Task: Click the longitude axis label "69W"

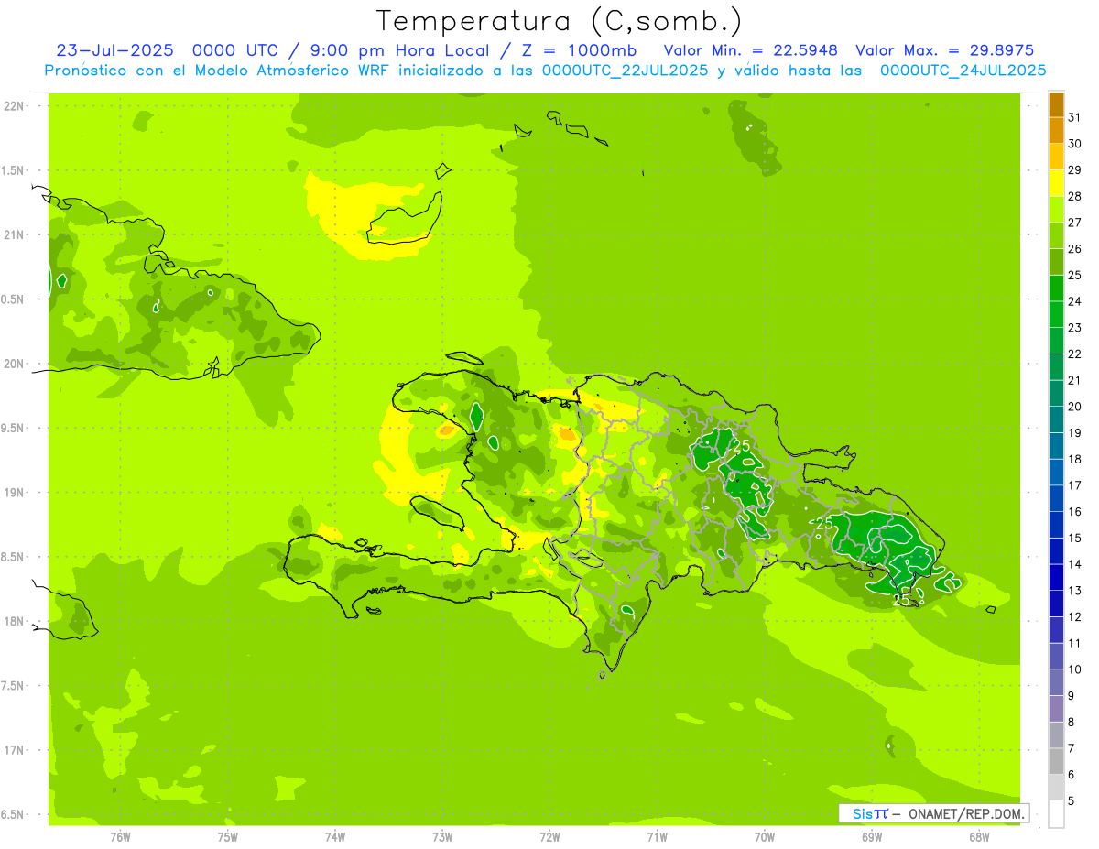Action: pyautogui.click(x=871, y=836)
